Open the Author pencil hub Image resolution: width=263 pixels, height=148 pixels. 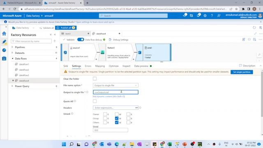click(x=4, y=42)
